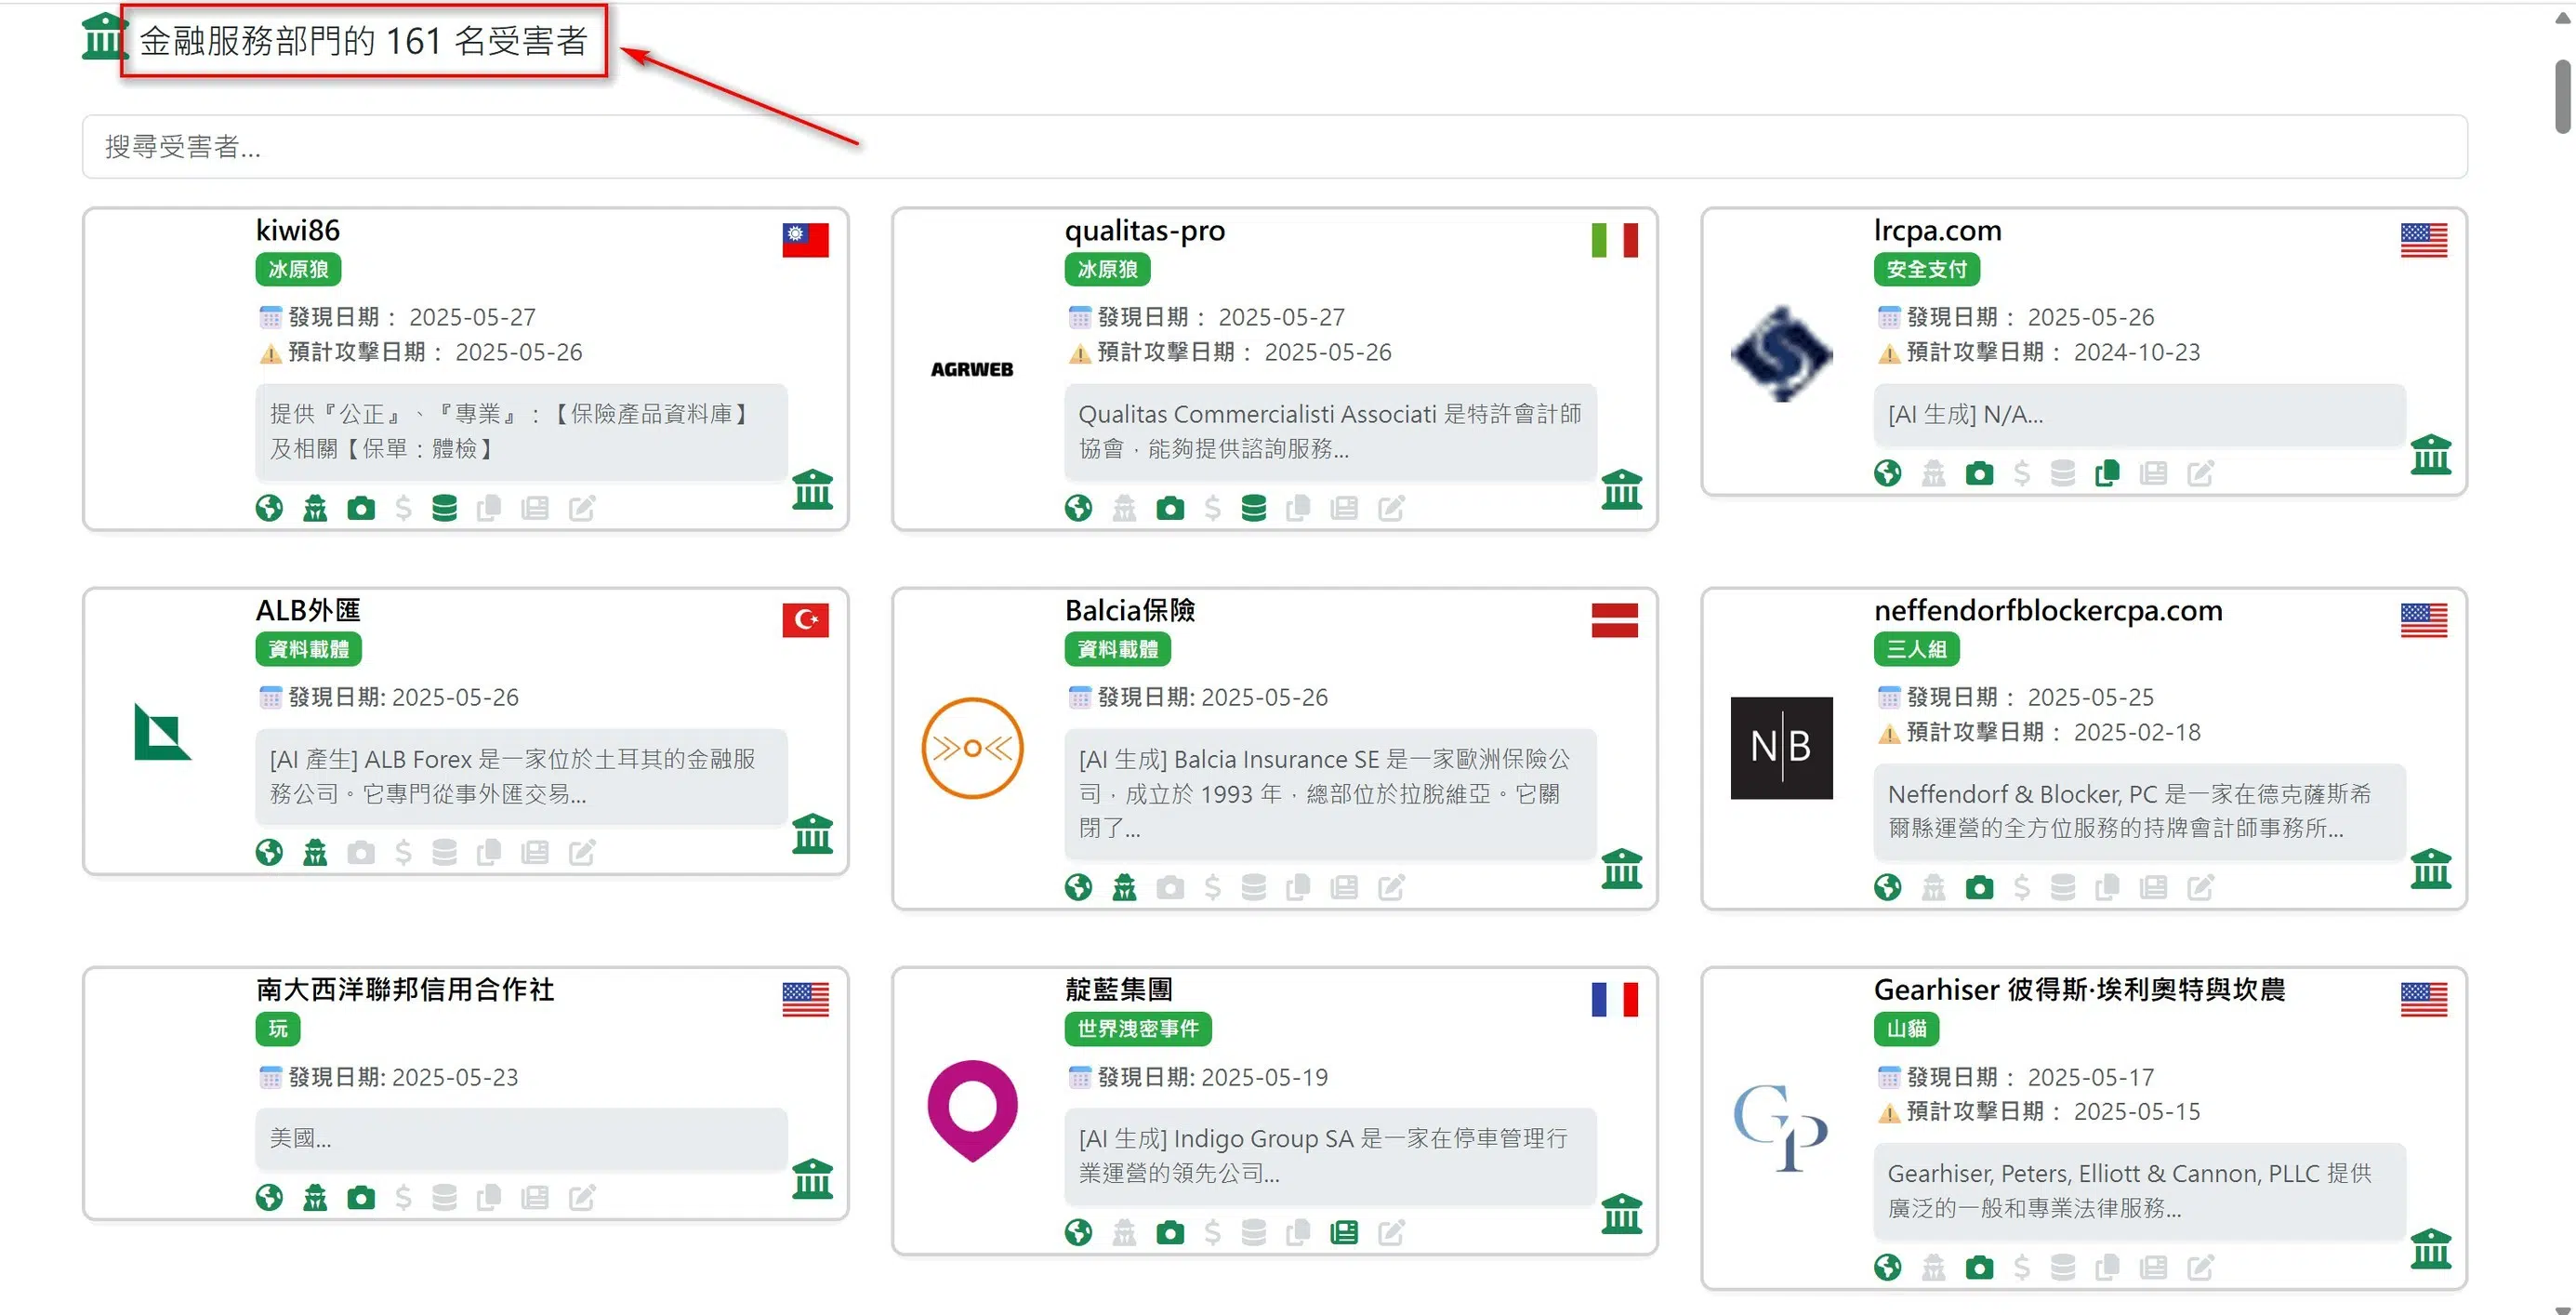Click the database icon on kiwi86 card
This screenshot has width=2576, height=1315.
click(444, 509)
